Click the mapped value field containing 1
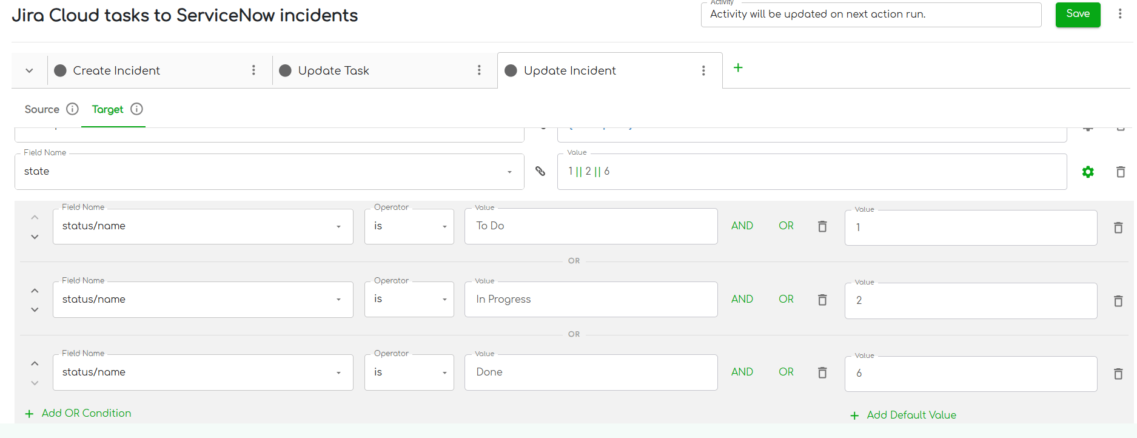 971,227
